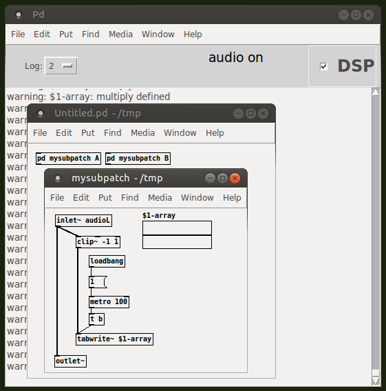Open Find menu in main Pd window

point(91,34)
